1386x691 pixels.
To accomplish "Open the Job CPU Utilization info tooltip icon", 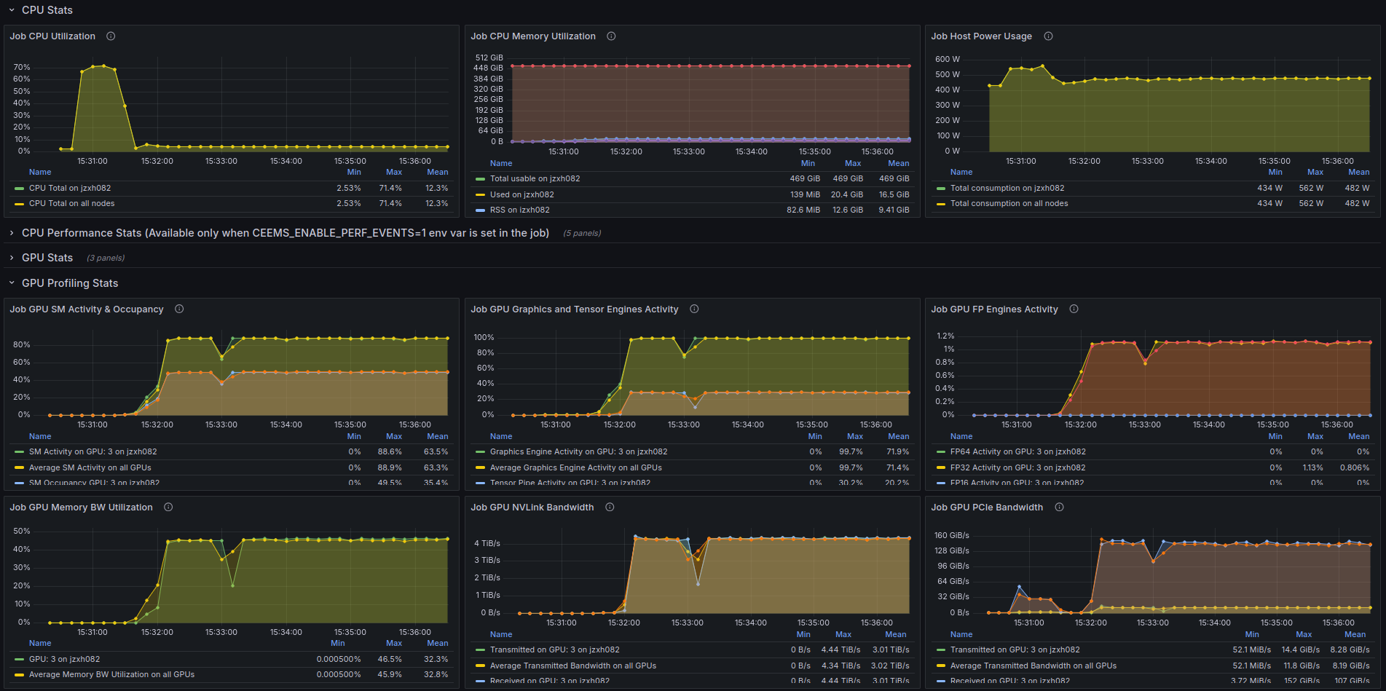I will (x=110, y=36).
